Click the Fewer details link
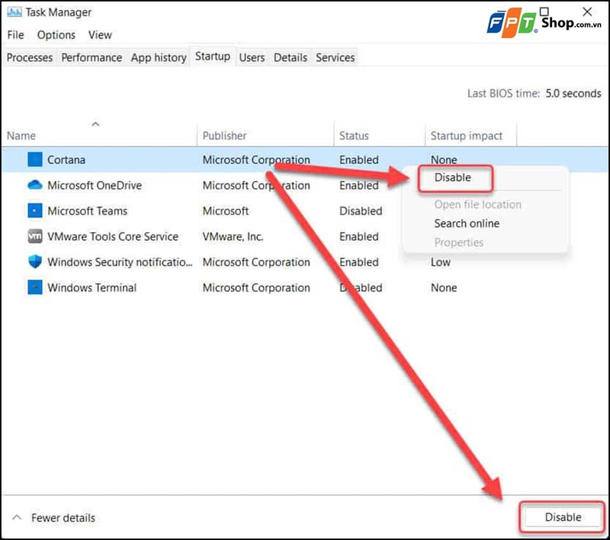Screen dimensions: 610x540 tap(63, 518)
